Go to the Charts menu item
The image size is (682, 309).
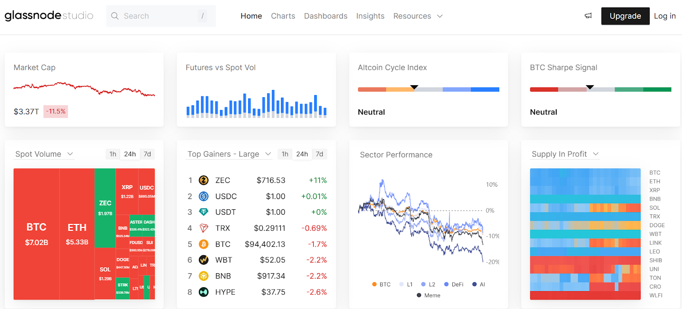[x=283, y=16]
